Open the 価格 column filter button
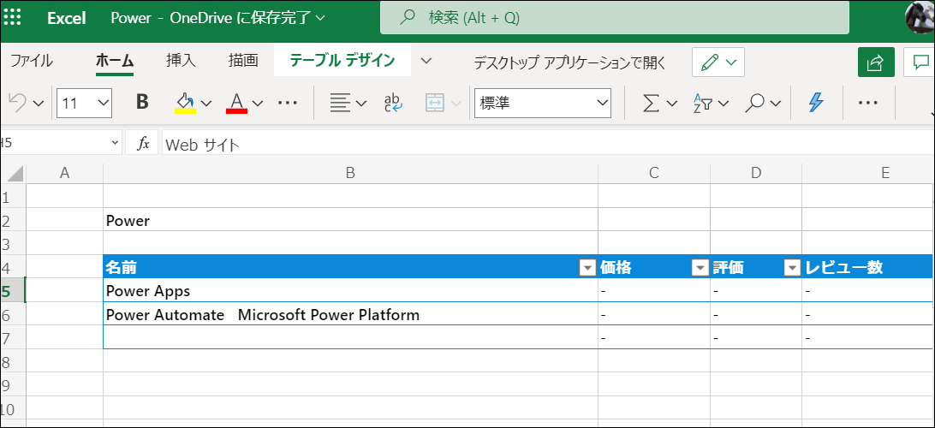 pos(700,268)
